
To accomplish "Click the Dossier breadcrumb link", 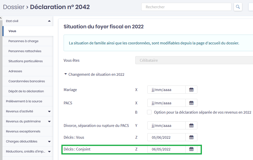I will (x=14, y=7).
